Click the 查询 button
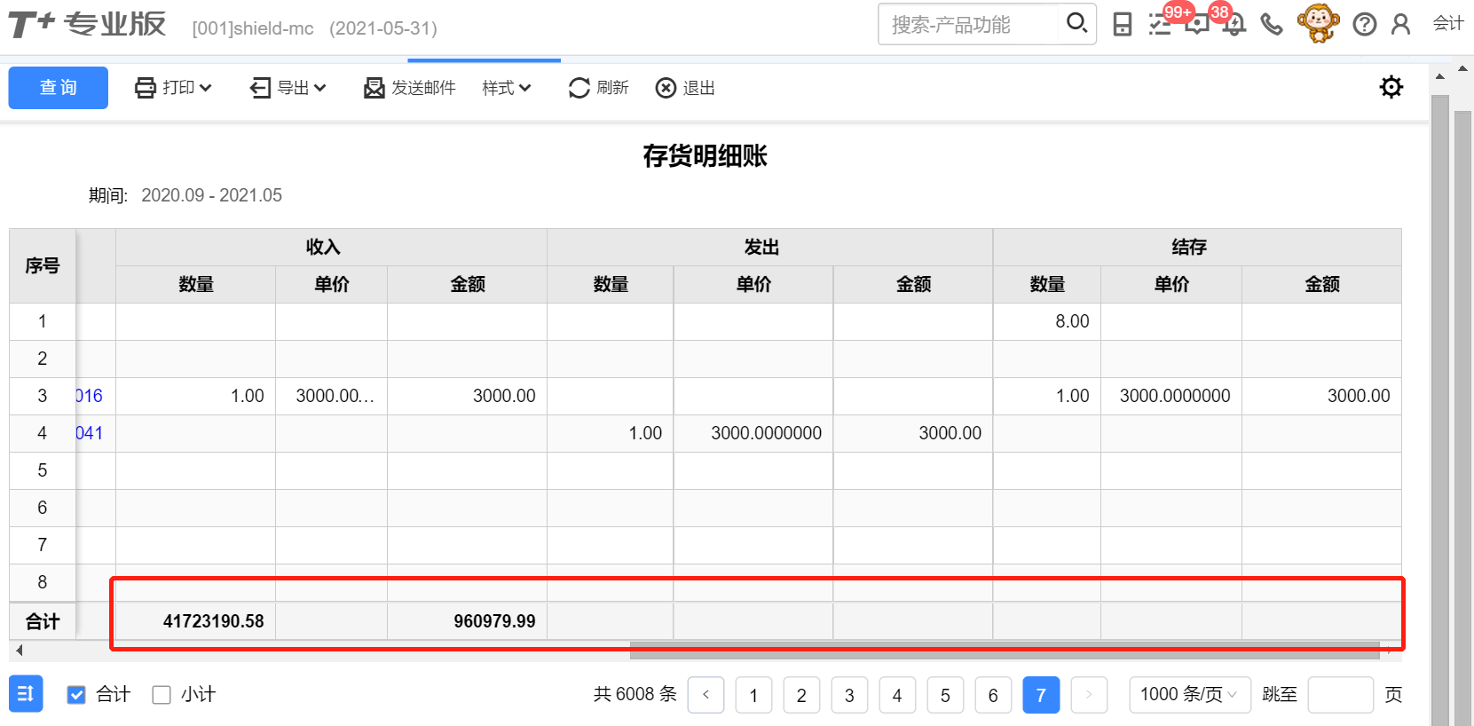The image size is (1474, 726). pos(59,88)
